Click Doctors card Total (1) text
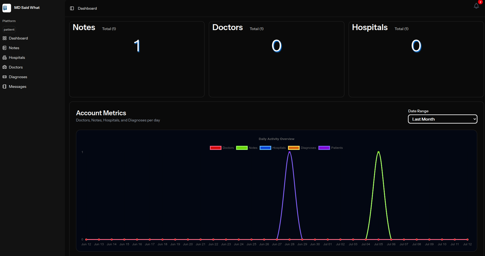 point(257,29)
